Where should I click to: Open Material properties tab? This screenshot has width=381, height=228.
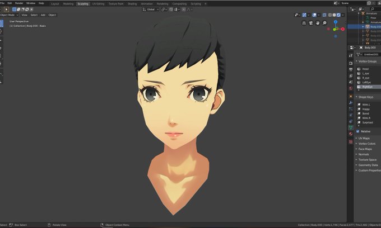pos(351,134)
